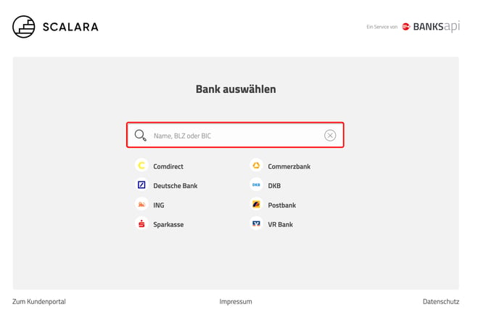Select Comdirect bank label
This screenshot has height=315, width=486.
point(168,166)
